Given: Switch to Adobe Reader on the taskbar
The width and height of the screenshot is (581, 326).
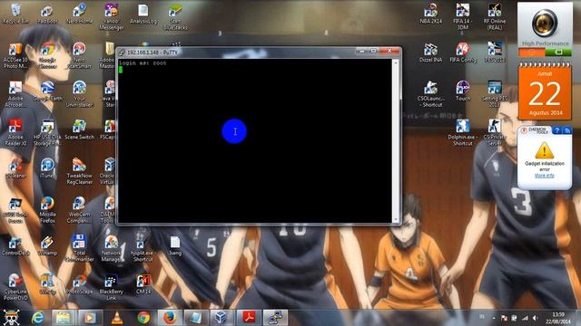Looking at the screenshot, I should (249, 318).
